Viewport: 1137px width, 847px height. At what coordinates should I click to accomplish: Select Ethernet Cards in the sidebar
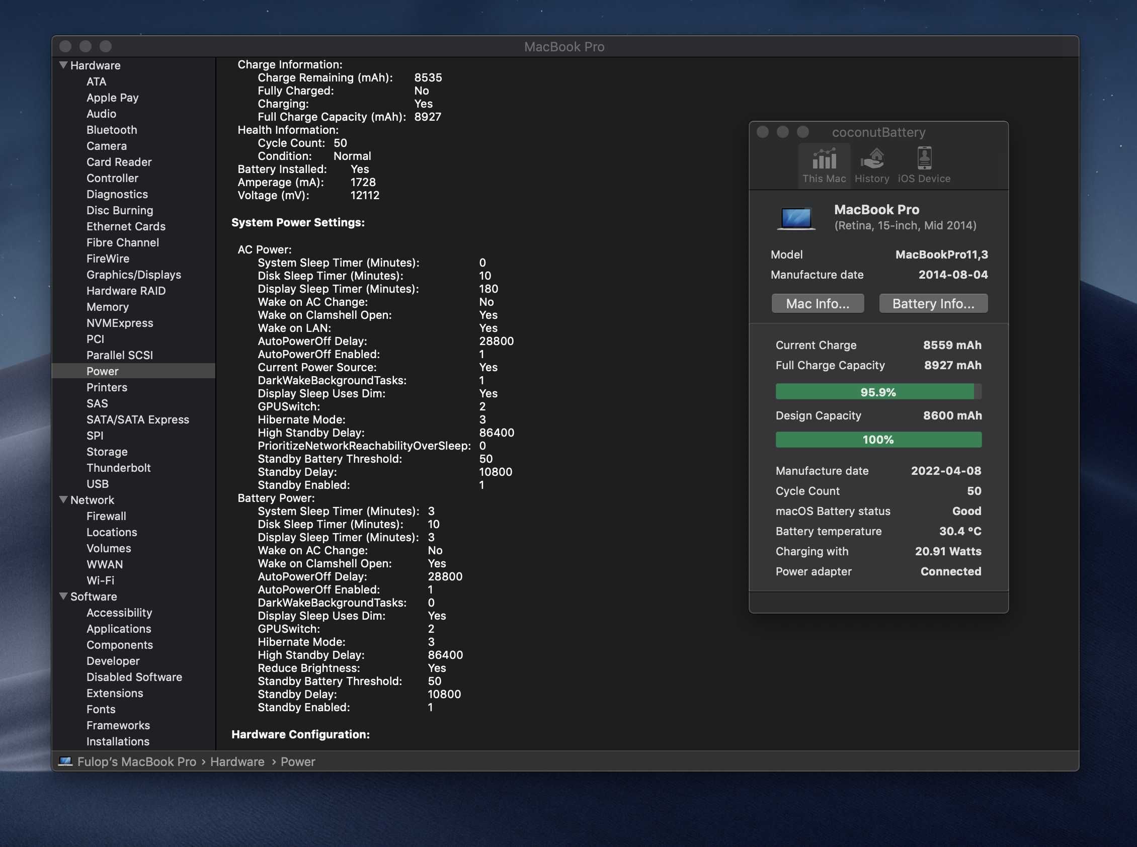[126, 226]
